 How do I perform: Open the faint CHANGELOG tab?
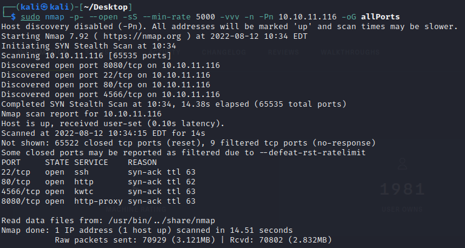224,52
